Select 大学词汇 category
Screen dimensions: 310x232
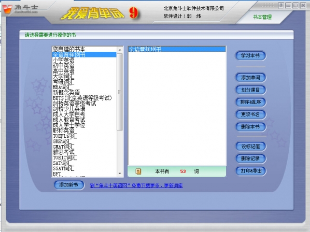84,76
